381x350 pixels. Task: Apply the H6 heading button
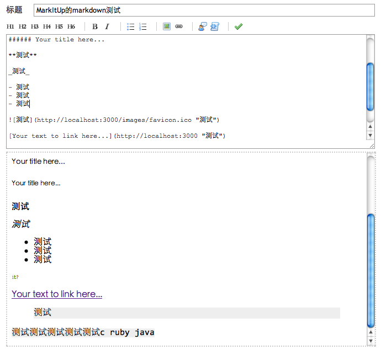(71, 26)
